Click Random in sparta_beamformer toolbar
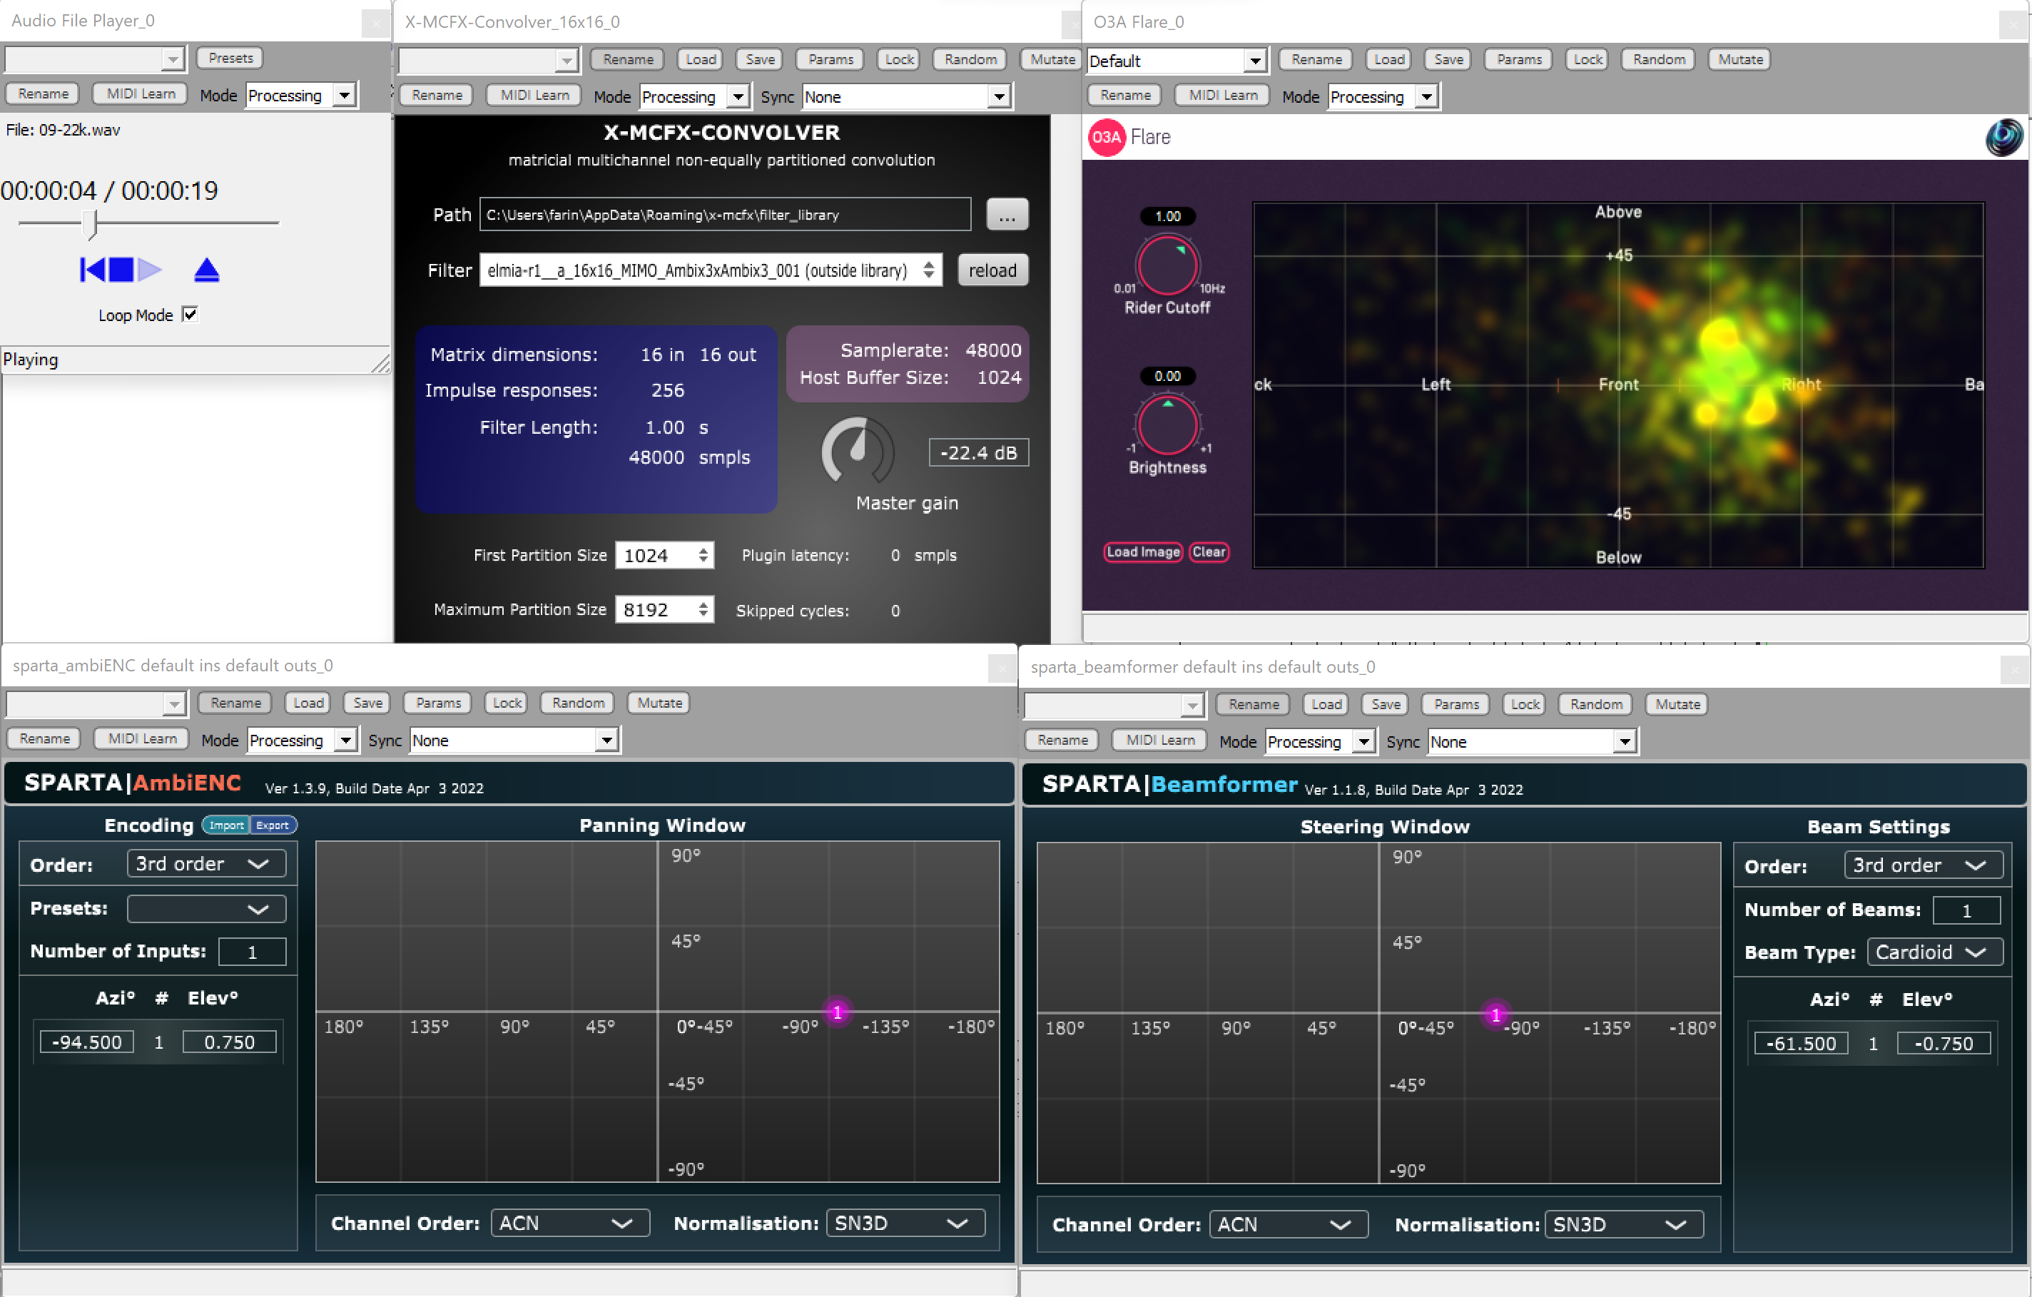 pos(1596,705)
